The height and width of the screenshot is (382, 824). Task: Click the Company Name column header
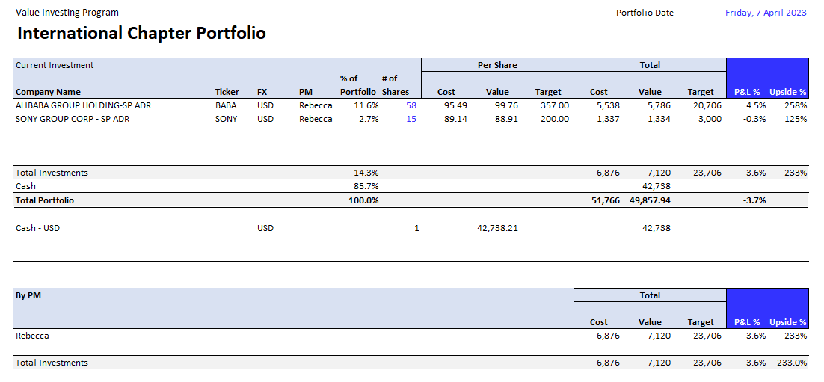tap(49, 92)
